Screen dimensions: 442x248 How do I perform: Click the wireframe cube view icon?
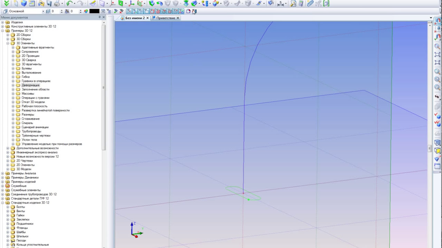point(438,142)
